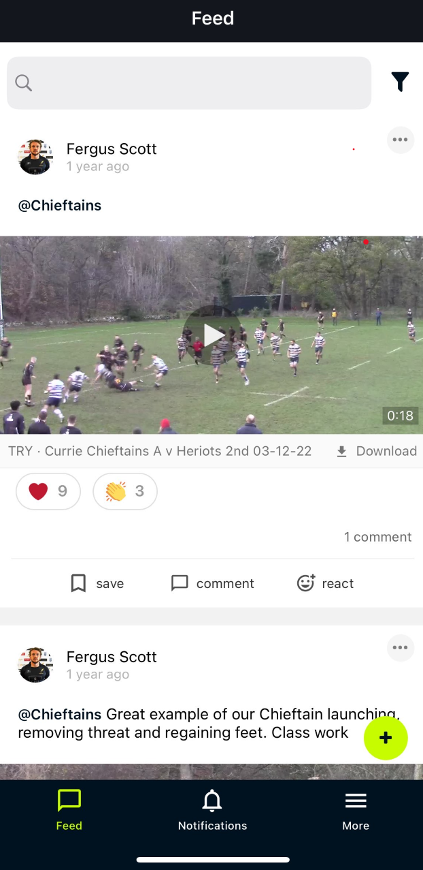Toggle the clapping hands reaction with 3
The height and width of the screenshot is (870, 423).
(125, 491)
